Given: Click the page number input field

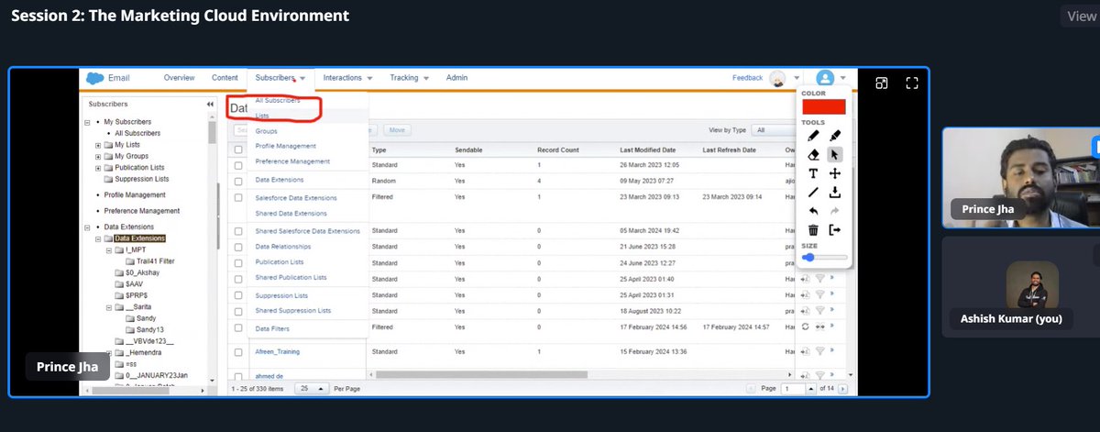Looking at the screenshot, I should coord(792,389).
